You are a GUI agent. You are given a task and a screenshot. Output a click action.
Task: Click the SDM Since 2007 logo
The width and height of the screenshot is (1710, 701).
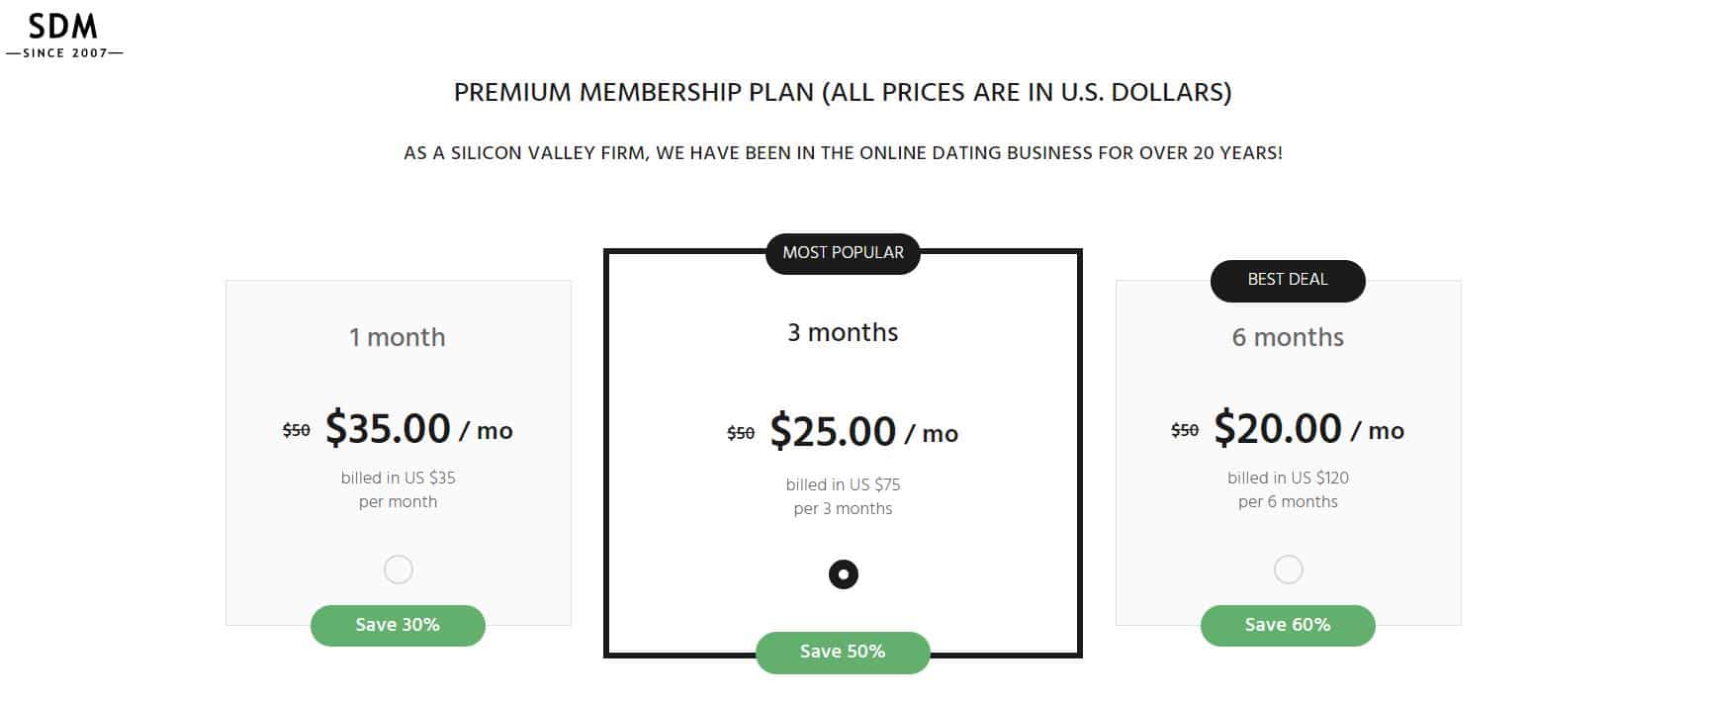click(63, 36)
